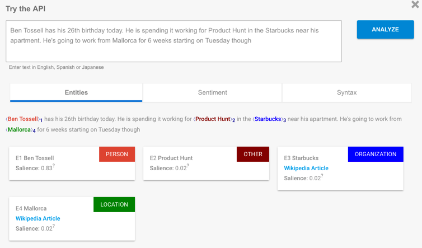Viewport: 422px width, 248px height.
Task: Click inside the text input box
Action: [174, 41]
